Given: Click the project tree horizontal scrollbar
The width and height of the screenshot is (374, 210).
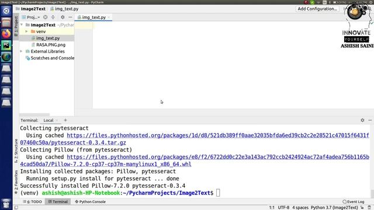Looking at the screenshot, I should pyautogui.click(x=34, y=115).
